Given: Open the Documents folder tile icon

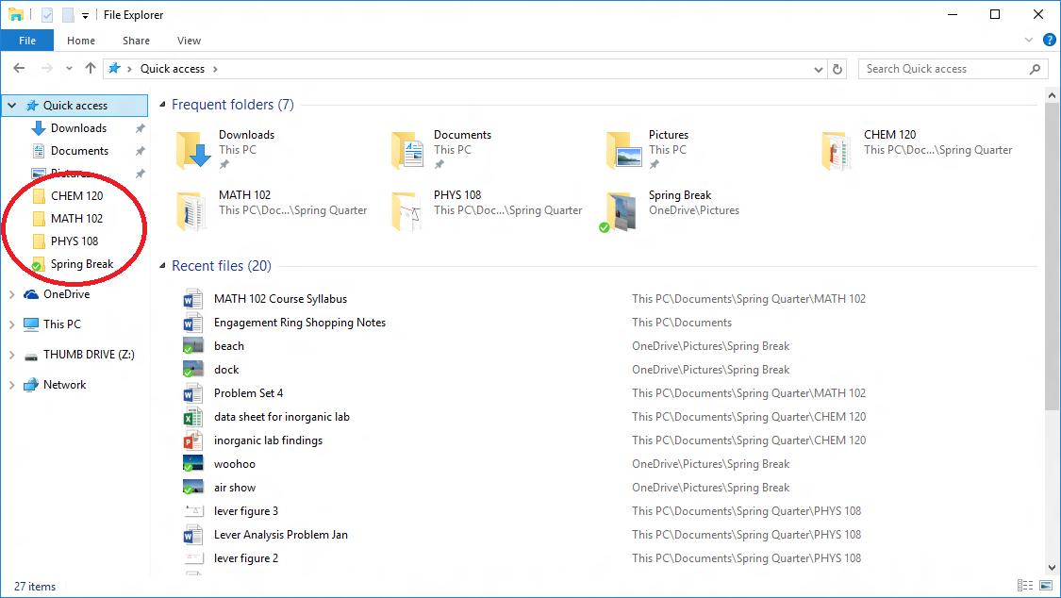Looking at the screenshot, I should point(408,150).
